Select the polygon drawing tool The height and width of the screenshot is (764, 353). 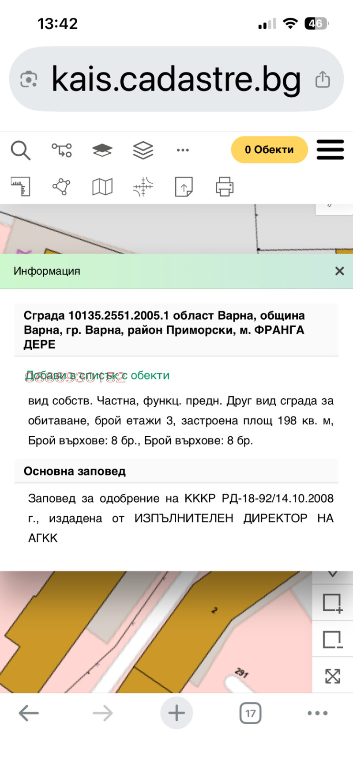tap(61, 186)
